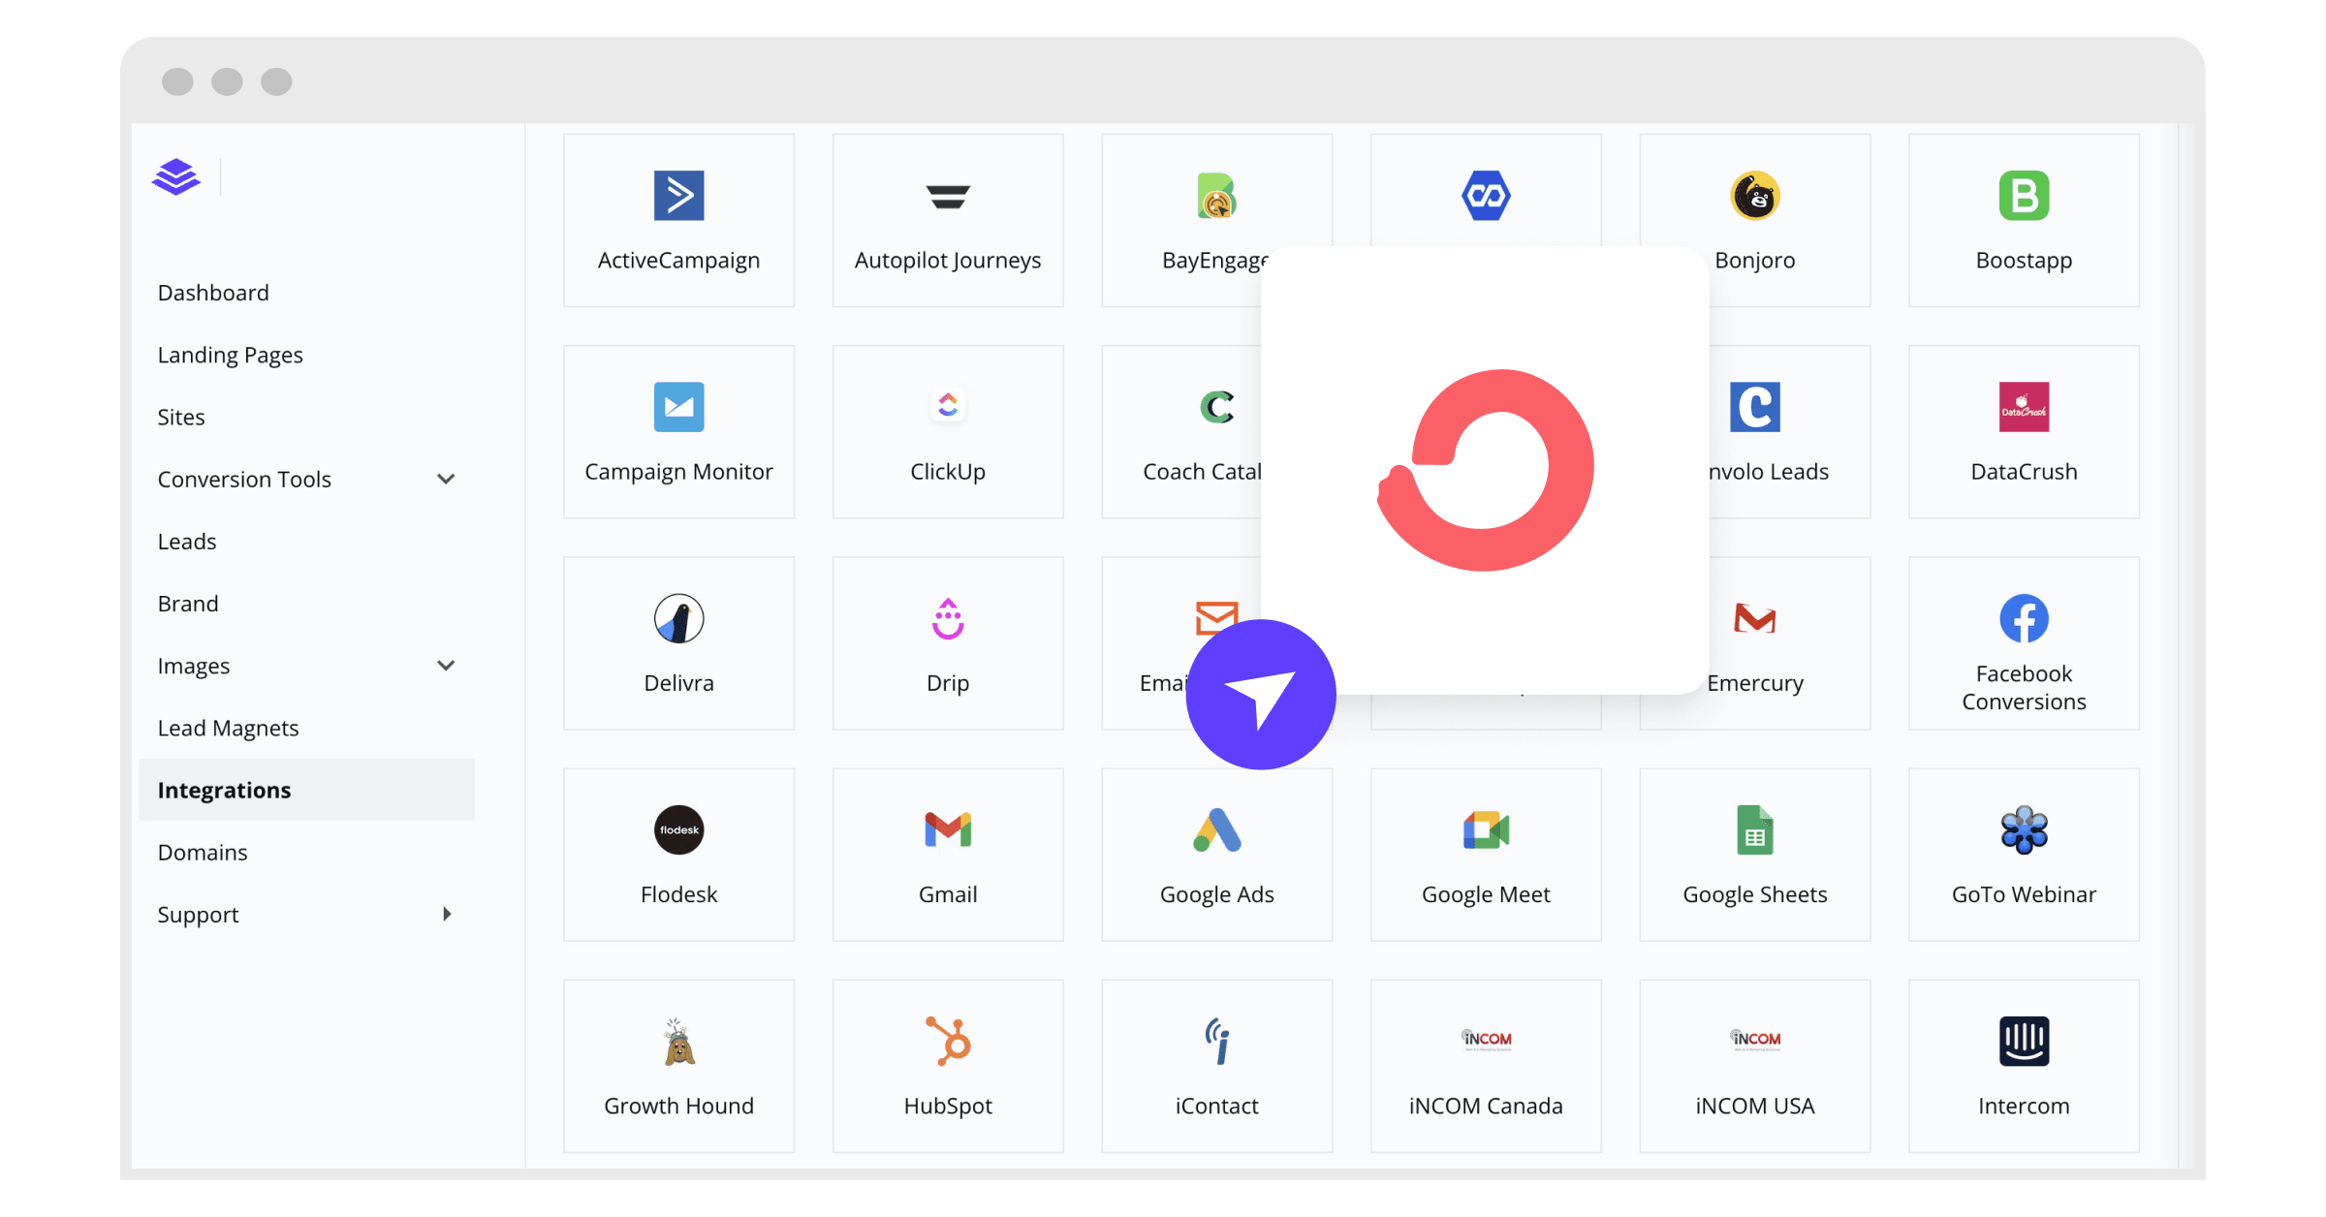Open the iNCOM Canada logo
Screen dimensions: 2326x1217
1486,1040
